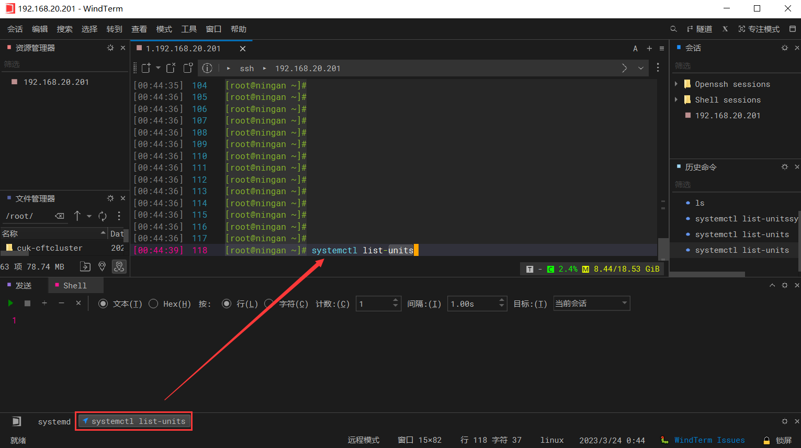The height and width of the screenshot is (448, 801).
Task: Select 字符(C) radio button
Action: (269, 304)
